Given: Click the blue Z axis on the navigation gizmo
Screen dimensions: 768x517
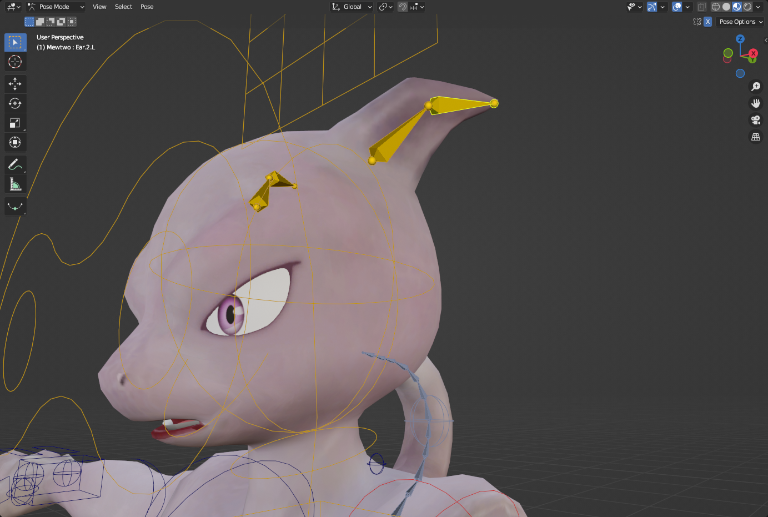Looking at the screenshot, I should [740, 39].
